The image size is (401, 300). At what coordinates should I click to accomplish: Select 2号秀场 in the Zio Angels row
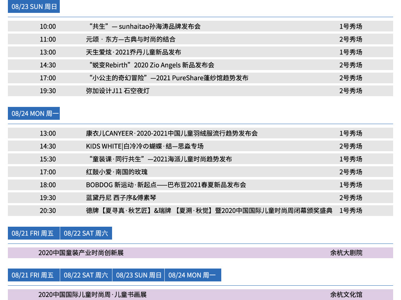click(x=351, y=65)
